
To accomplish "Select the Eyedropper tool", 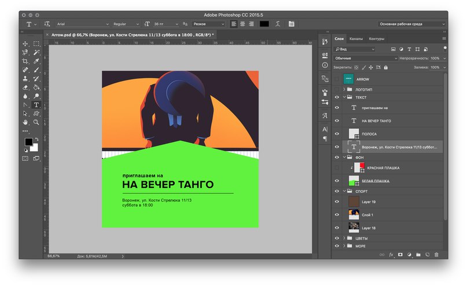I will pos(36,61).
